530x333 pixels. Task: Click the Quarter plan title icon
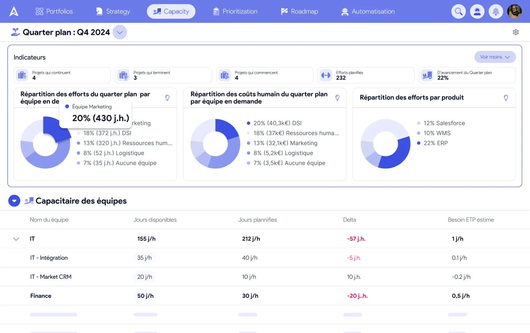[15, 32]
